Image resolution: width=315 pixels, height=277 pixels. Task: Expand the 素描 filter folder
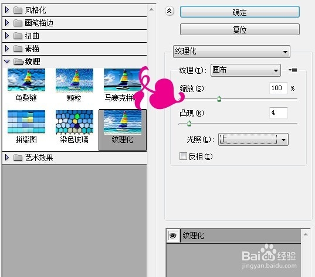pyautogui.click(x=7, y=49)
